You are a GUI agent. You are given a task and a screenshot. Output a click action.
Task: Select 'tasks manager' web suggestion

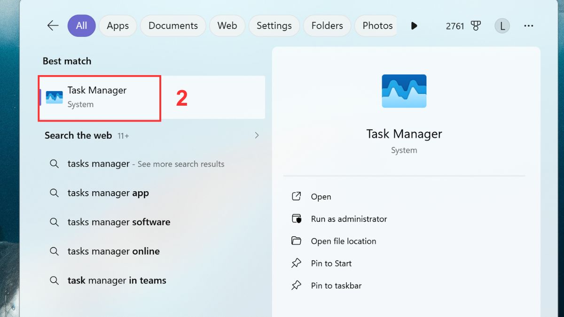152,164
